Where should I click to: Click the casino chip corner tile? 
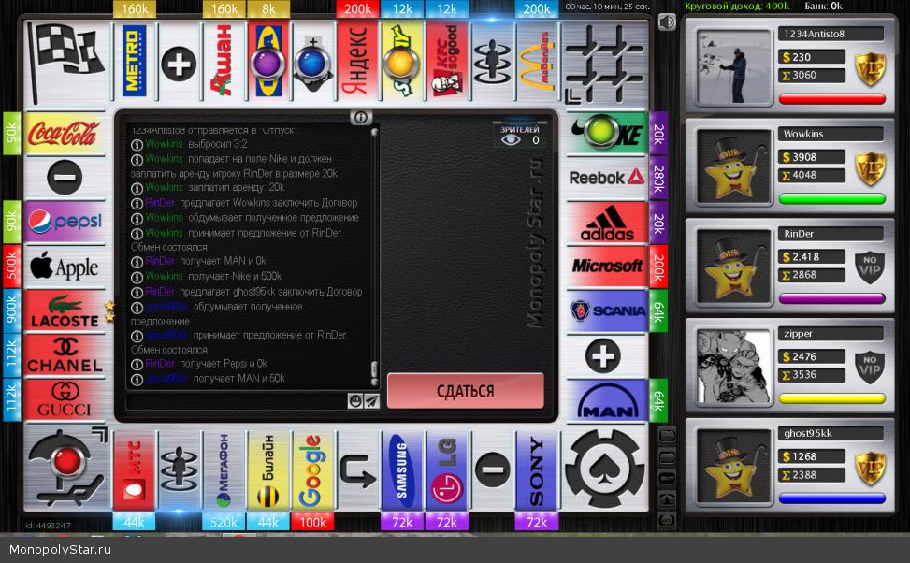click(x=605, y=469)
